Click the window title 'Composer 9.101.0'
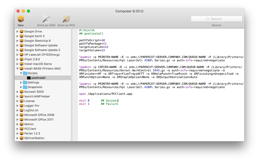The image size is (259, 162). [129, 11]
